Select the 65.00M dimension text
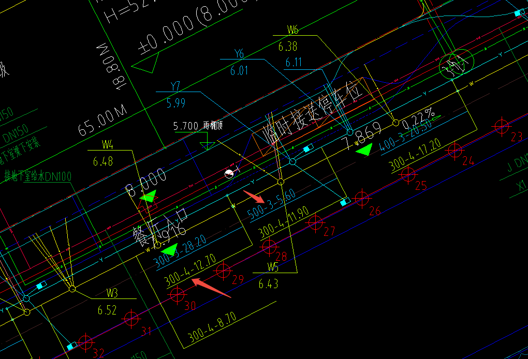 point(102,120)
